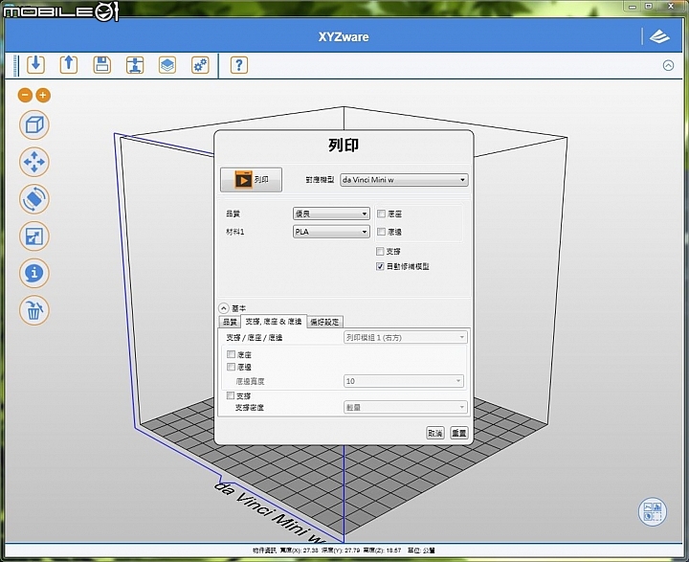Screen dimensions: 689x562
Task: Save the project with floppy disk icon
Action: tap(102, 65)
